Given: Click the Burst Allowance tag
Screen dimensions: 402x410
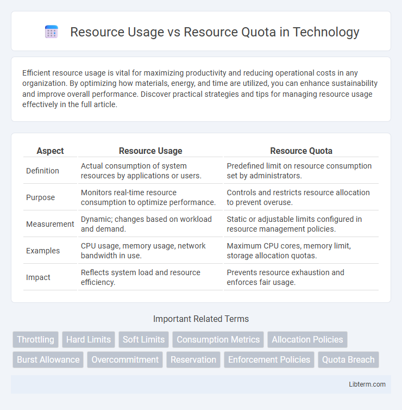Looking at the screenshot, I should (x=48, y=359).
